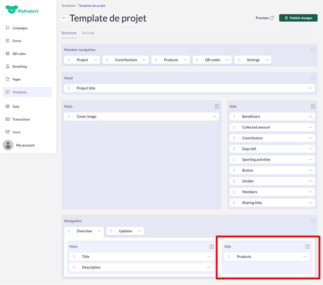Click the Publish changes button
The width and height of the screenshot is (323, 285).
[298, 18]
